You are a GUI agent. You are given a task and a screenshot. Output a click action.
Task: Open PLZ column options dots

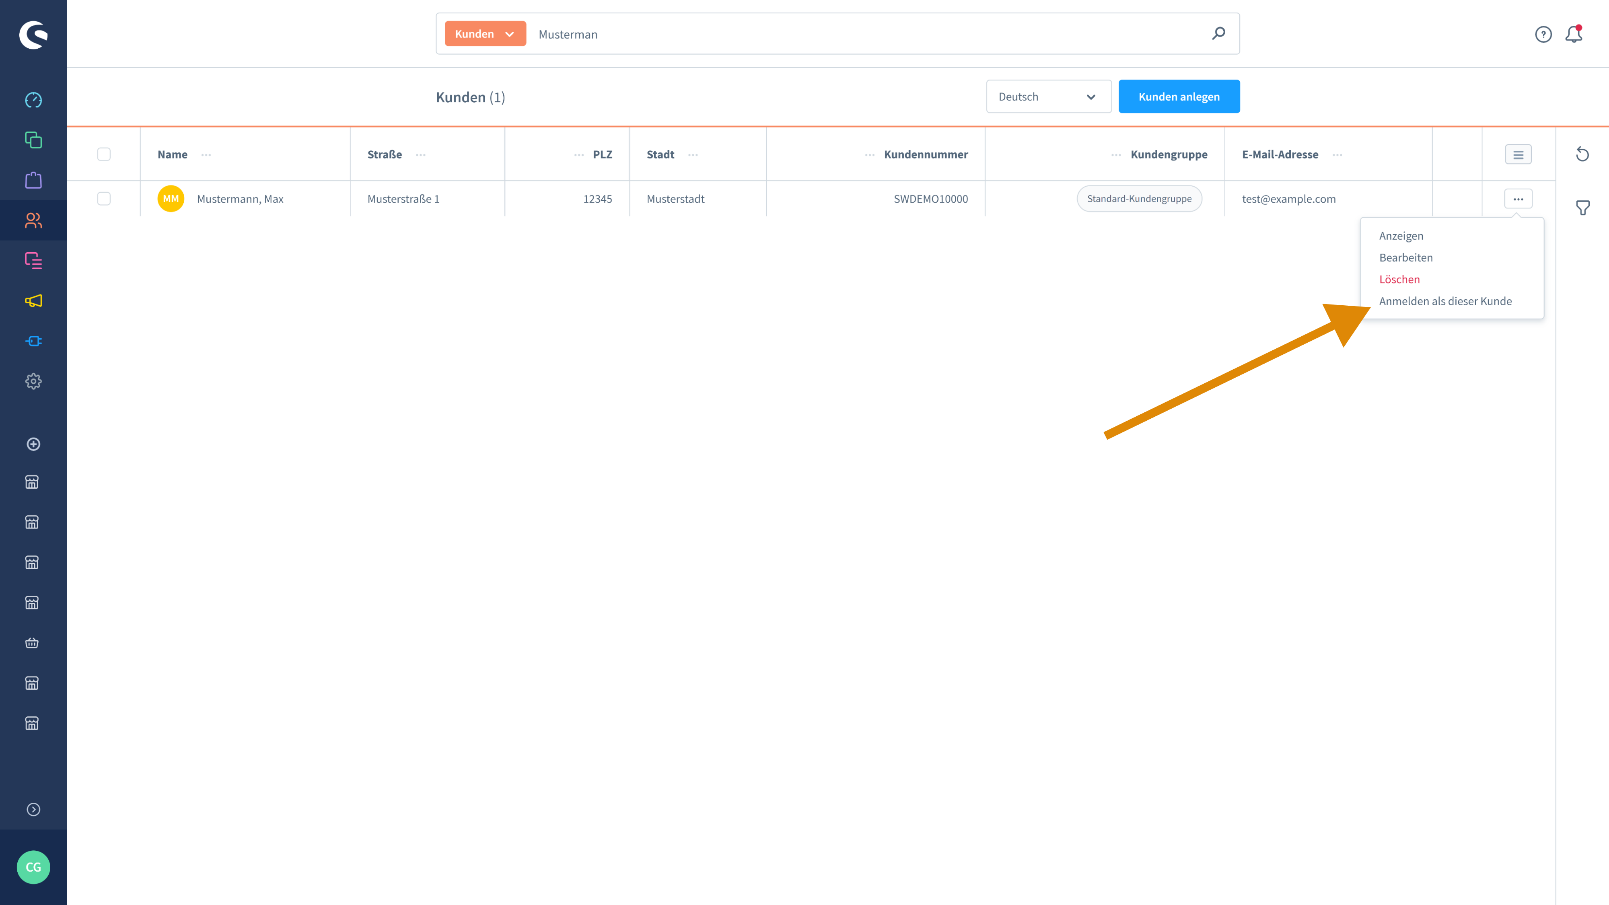coord(579,155)
